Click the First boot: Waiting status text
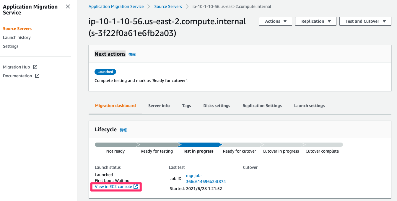 click(112, 181)
